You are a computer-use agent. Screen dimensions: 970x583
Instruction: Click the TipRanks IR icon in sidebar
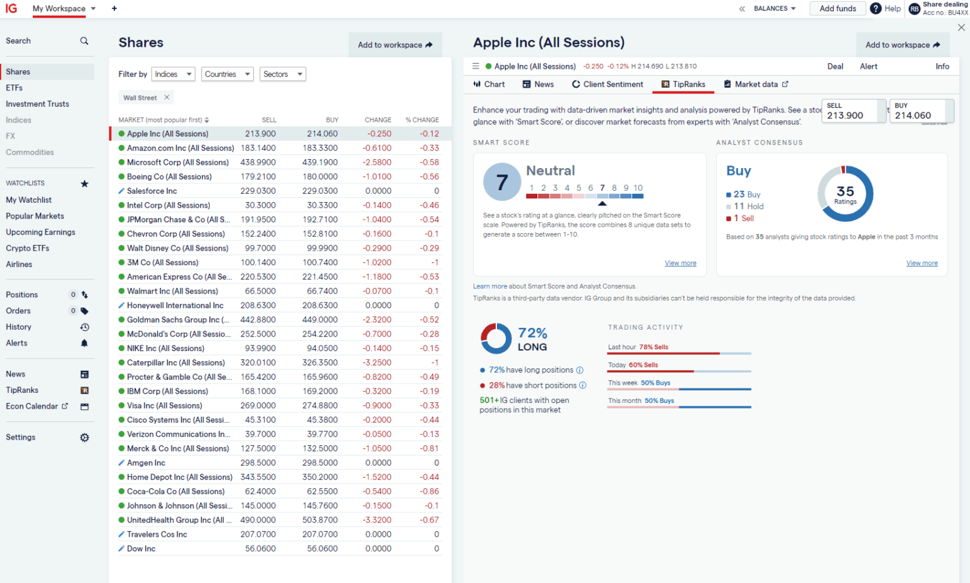click(85, 390)
